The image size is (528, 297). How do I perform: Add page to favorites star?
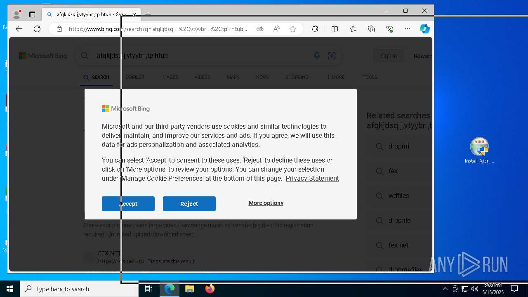pos(293,29)
